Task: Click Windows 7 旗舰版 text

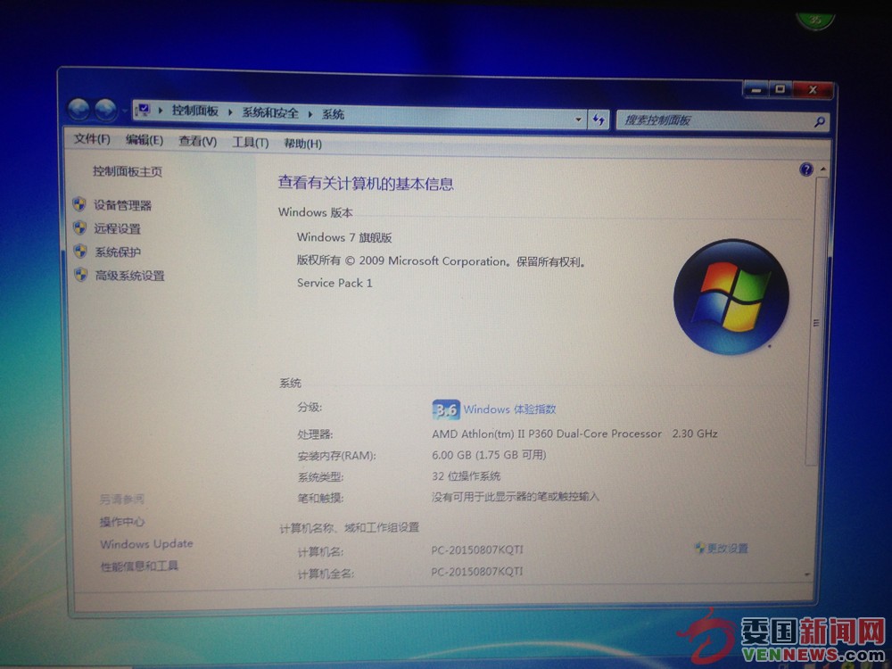Action: pyautogui.click(x=344, y=237)
